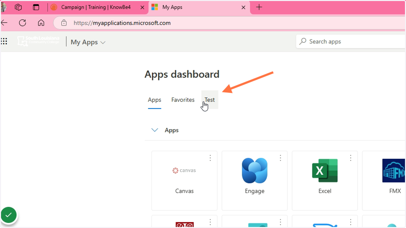Switch to the Apps tab

(x=155, y=100)
